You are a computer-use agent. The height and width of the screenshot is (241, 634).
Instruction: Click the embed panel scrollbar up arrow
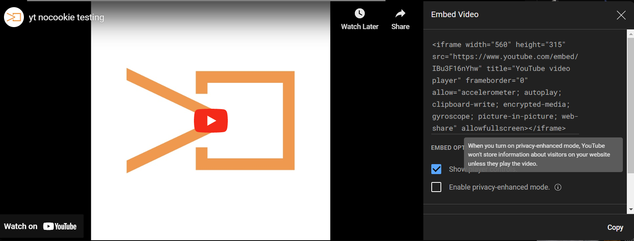pyautogui.click(x=630, y=34)
